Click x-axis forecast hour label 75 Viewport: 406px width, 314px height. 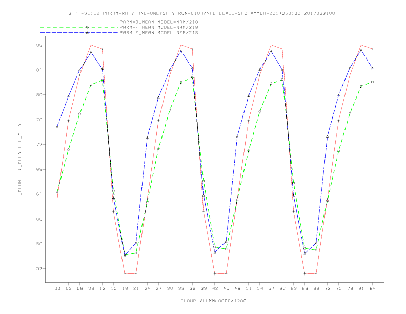(339, 288)
